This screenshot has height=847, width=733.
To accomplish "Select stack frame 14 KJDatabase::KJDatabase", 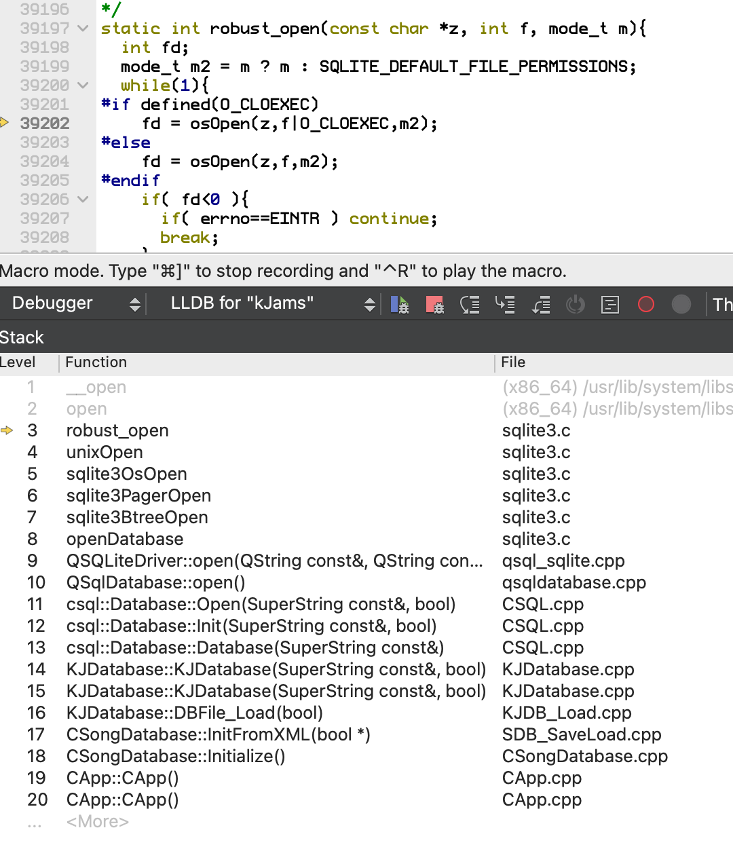I will [366, 669].
